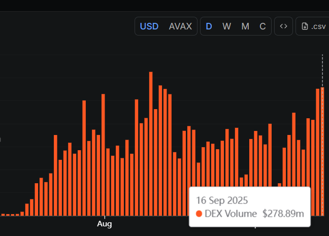This screenshot has height=236, width=329.
Task: Click the second bar from the right
Action: click(318, 152)
